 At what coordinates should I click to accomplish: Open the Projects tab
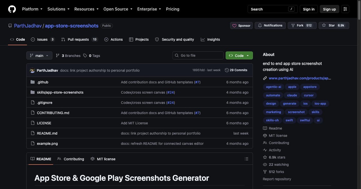[139, 40]
